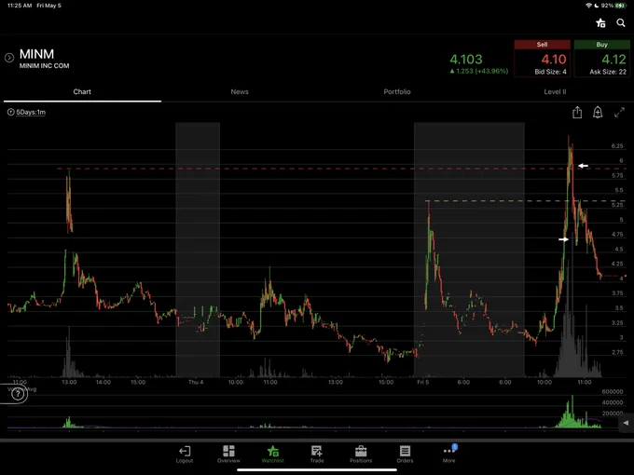Open the Level II tab

point(555,91)
